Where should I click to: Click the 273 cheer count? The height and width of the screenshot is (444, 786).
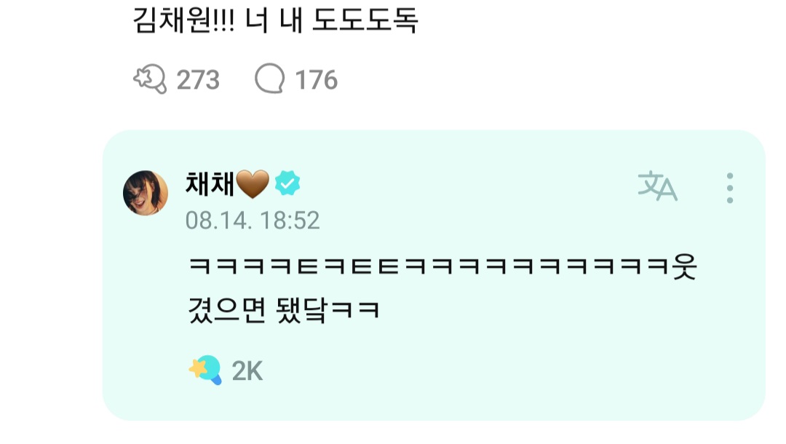click(198, 79)
